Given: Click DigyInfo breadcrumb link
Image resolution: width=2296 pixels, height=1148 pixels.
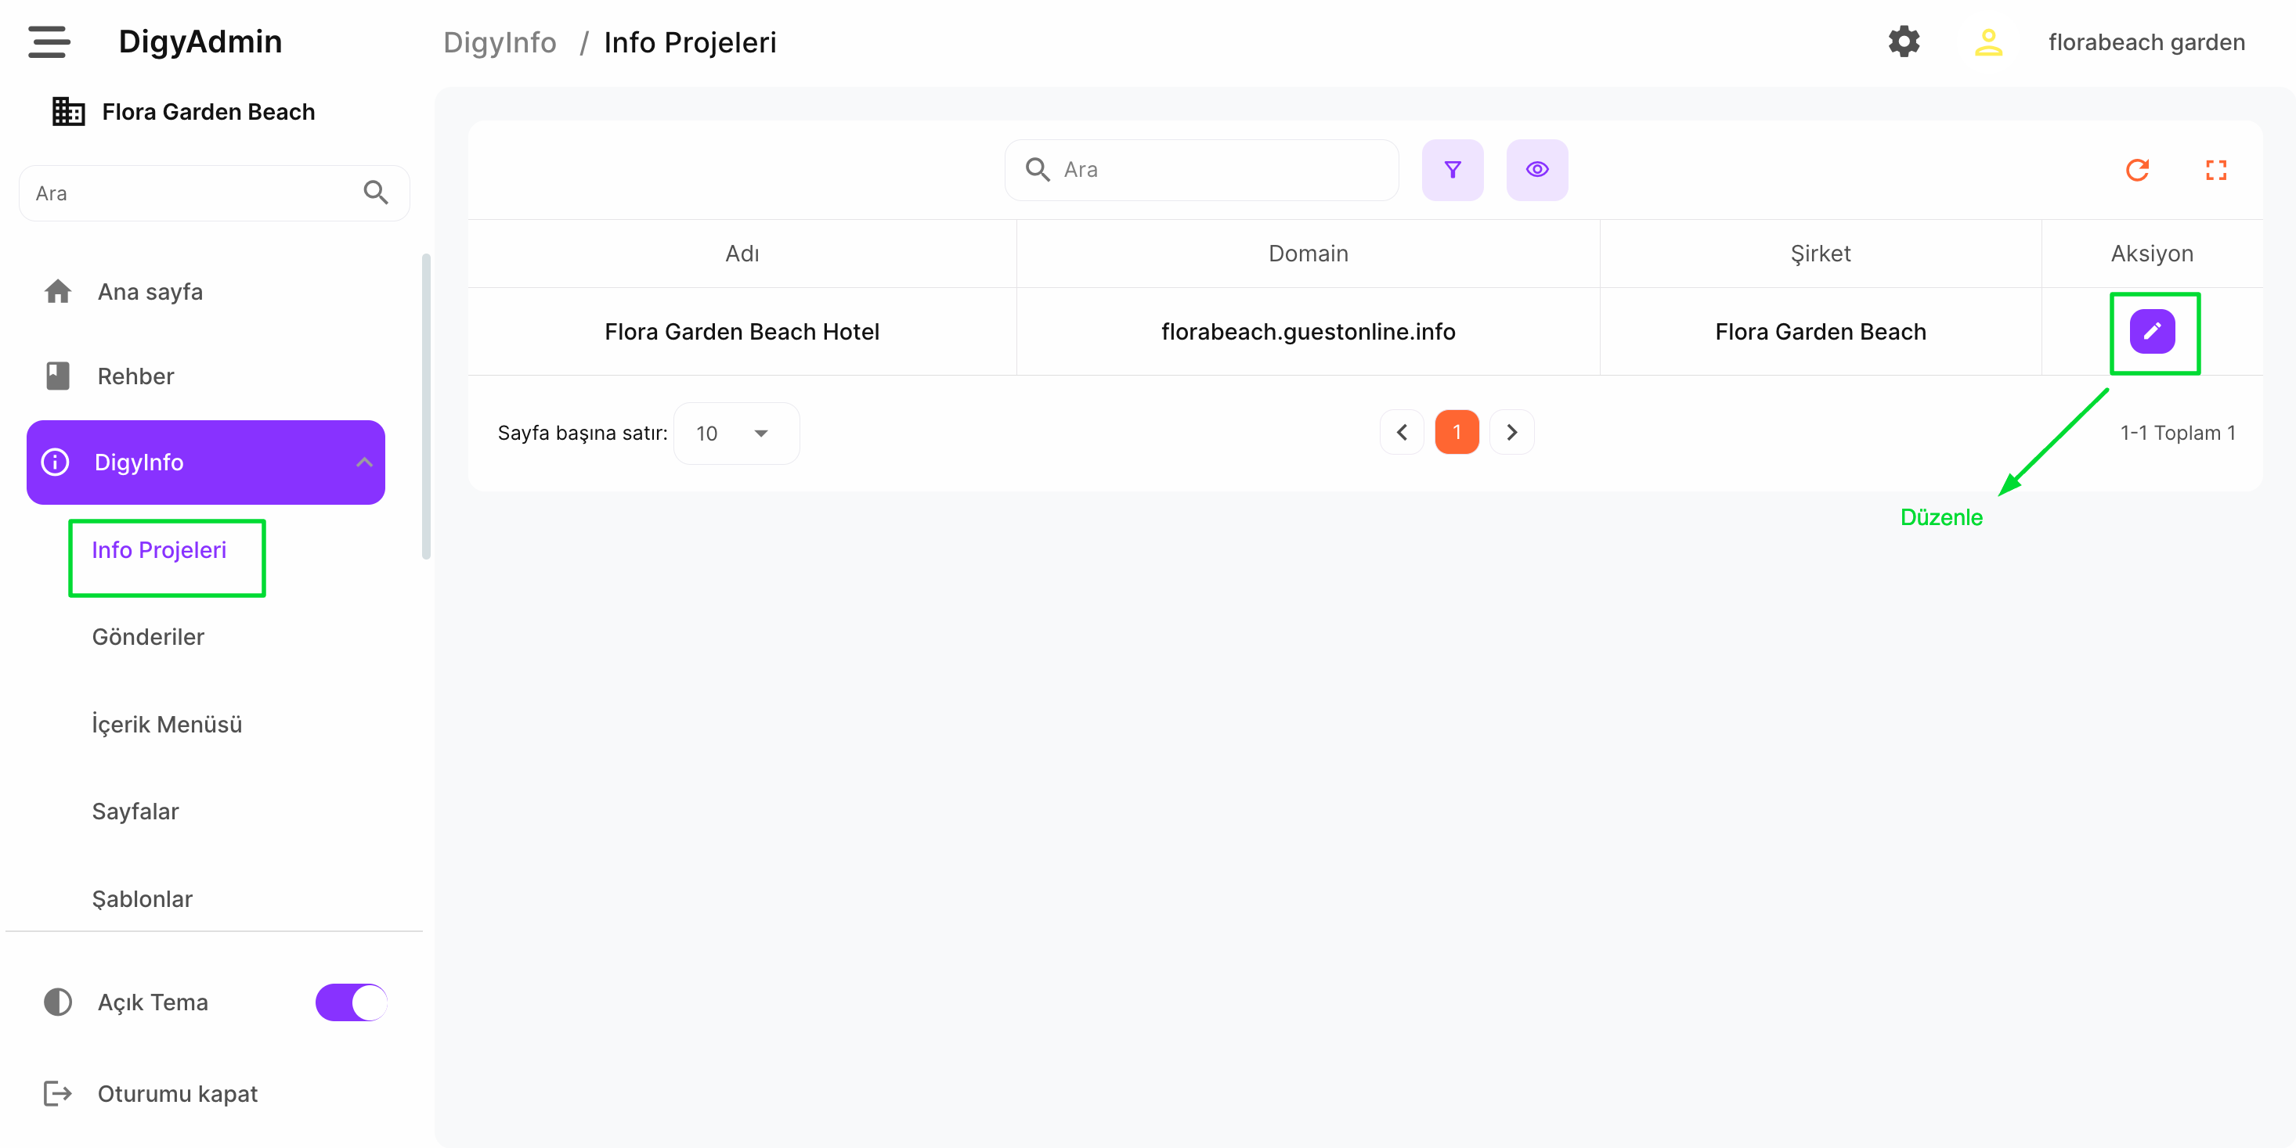Looking at the screenshot, I should tap(499, 41).
